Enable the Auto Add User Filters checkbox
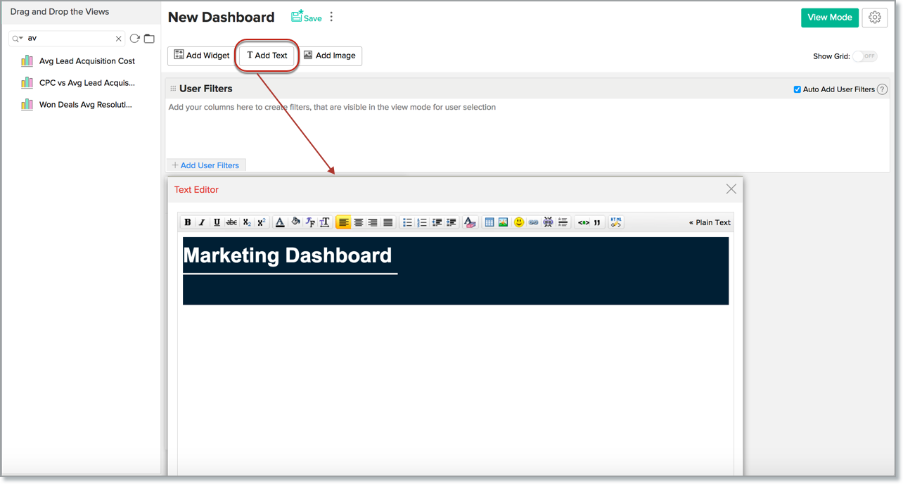This screenshot has height=484, width=903. pyautogui.click(x=798, y=89)
